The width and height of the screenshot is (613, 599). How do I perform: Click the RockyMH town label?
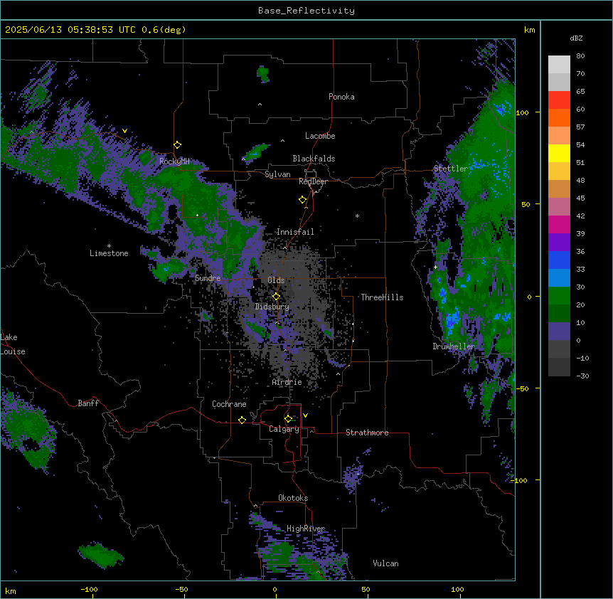click(174, 161)
